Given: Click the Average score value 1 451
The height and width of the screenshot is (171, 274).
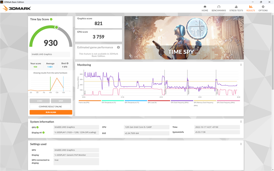Looking at the screenshot, I should [50, 67].
